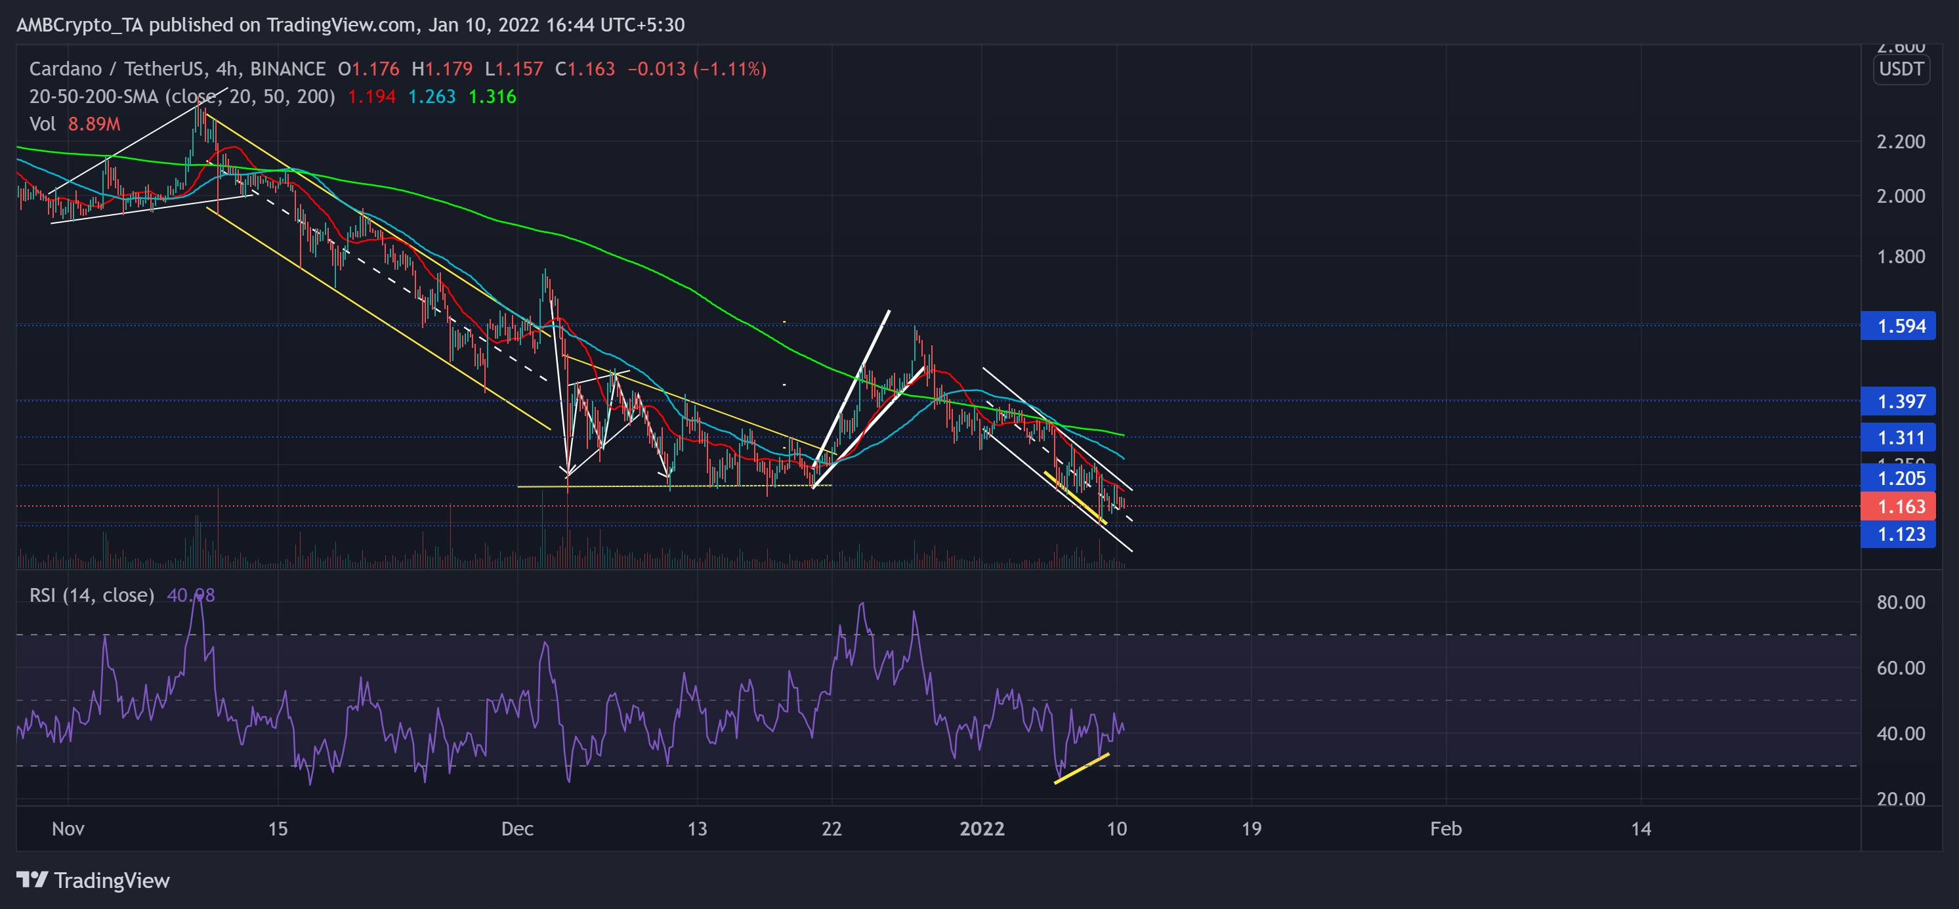Click the RSI 80.00 axis tick

point(1901,602)
